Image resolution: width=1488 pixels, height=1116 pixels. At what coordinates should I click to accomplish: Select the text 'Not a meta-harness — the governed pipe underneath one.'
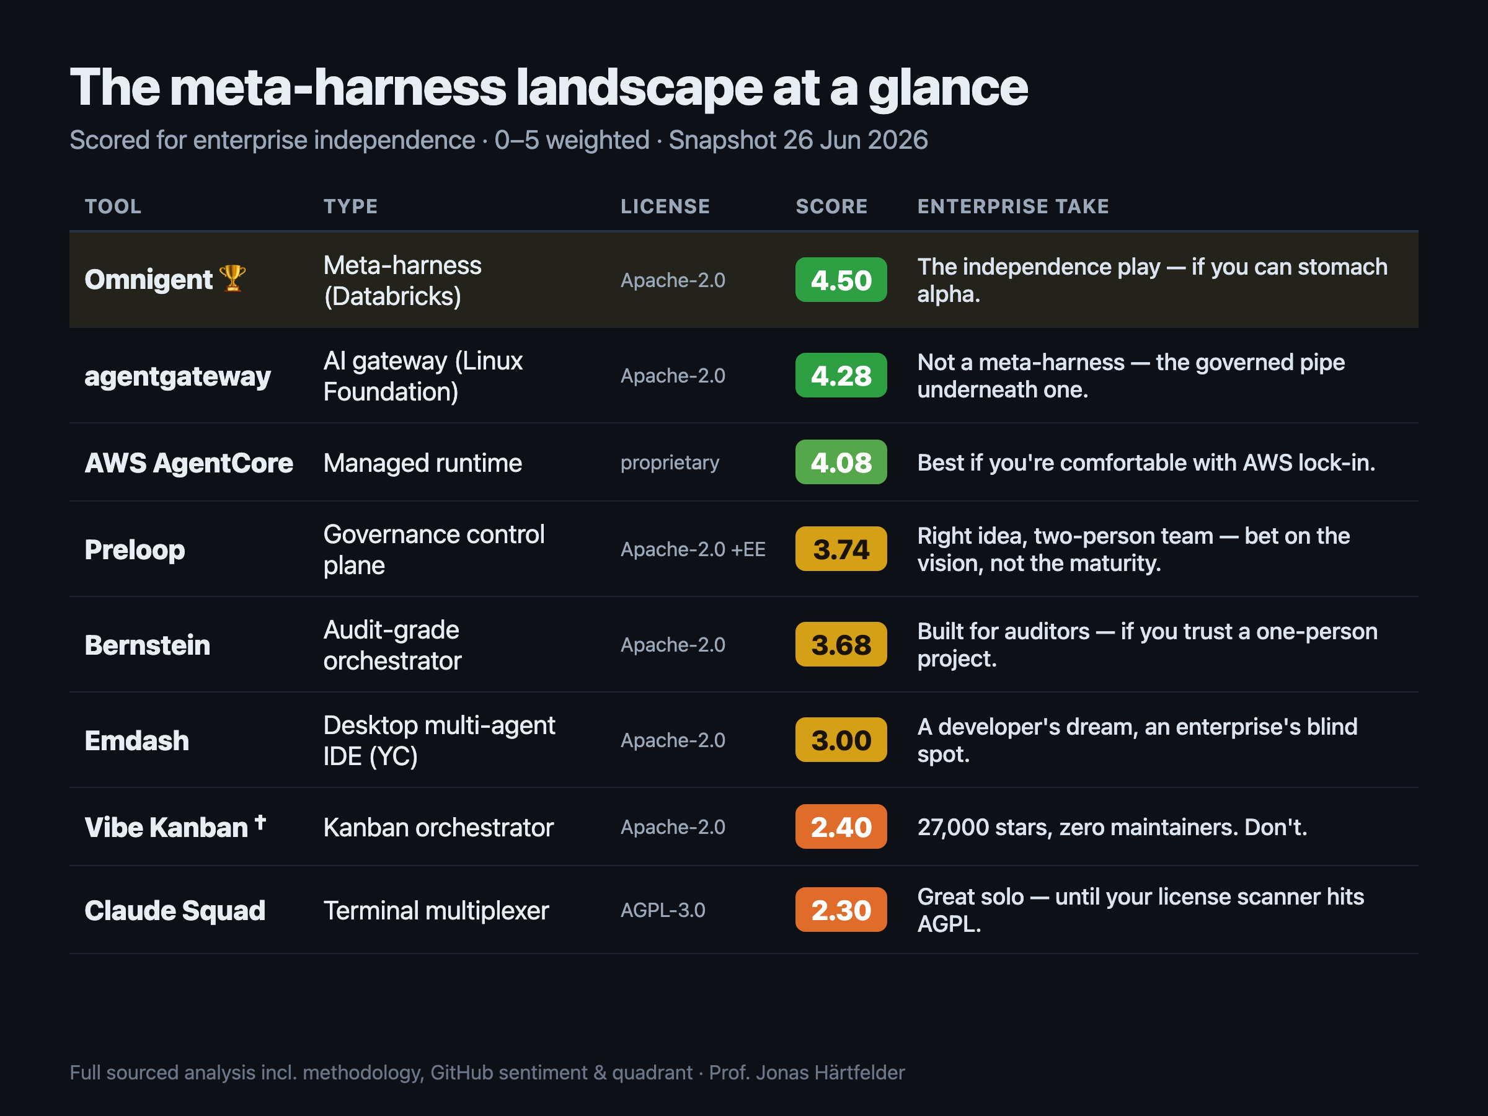[x=1131, y=376]
